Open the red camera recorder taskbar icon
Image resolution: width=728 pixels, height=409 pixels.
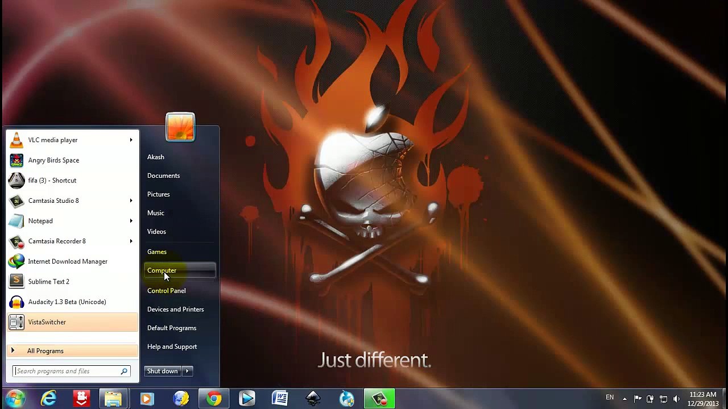coord(81,399)
